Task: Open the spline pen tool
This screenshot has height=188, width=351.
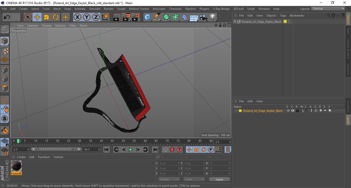Action: tap(157, 17)
